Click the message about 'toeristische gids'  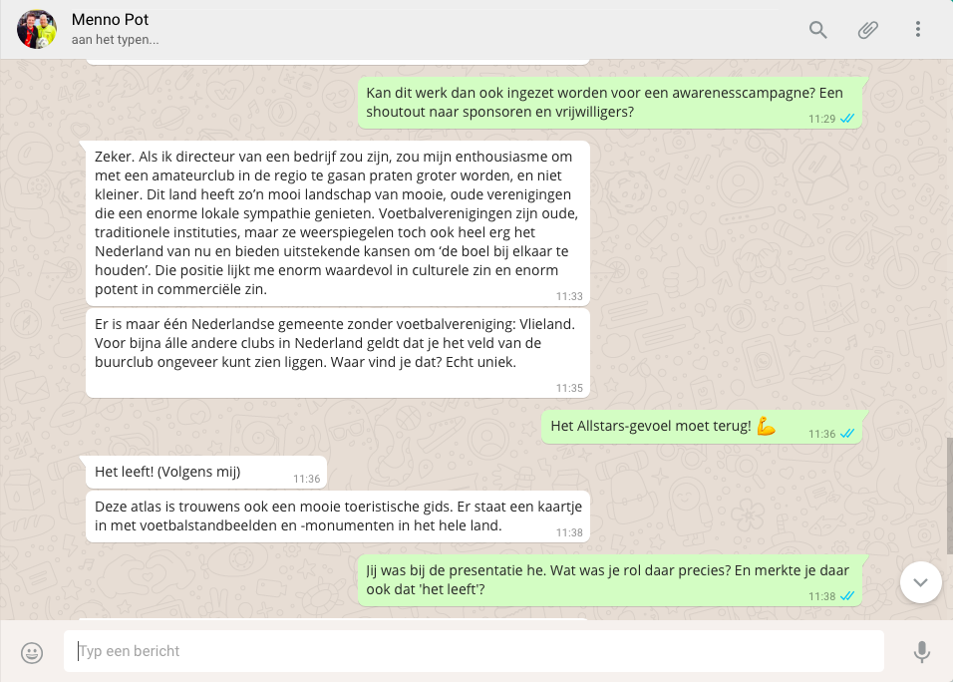coord(337,516)
